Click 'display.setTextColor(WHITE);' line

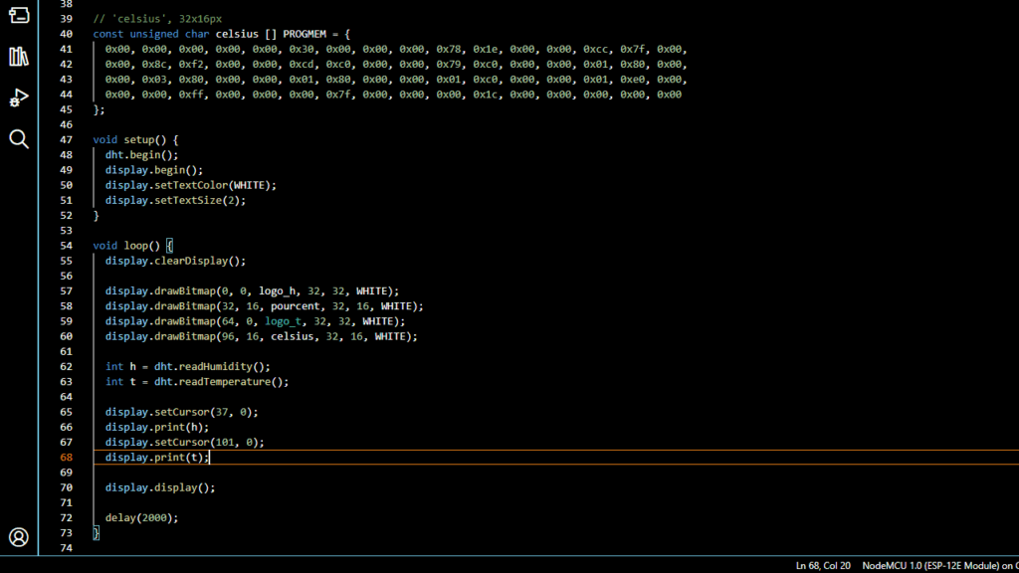click(x=191, y=185)
